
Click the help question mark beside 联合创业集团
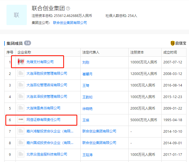pyautogui.click(x=68, y=8)
